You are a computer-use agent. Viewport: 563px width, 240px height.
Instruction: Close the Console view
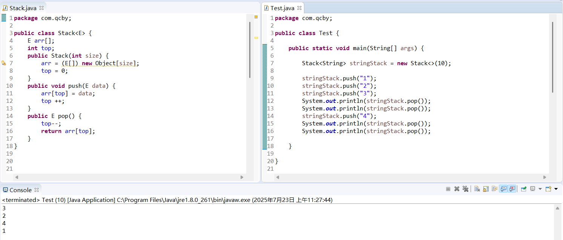click(x=37, y=190)
